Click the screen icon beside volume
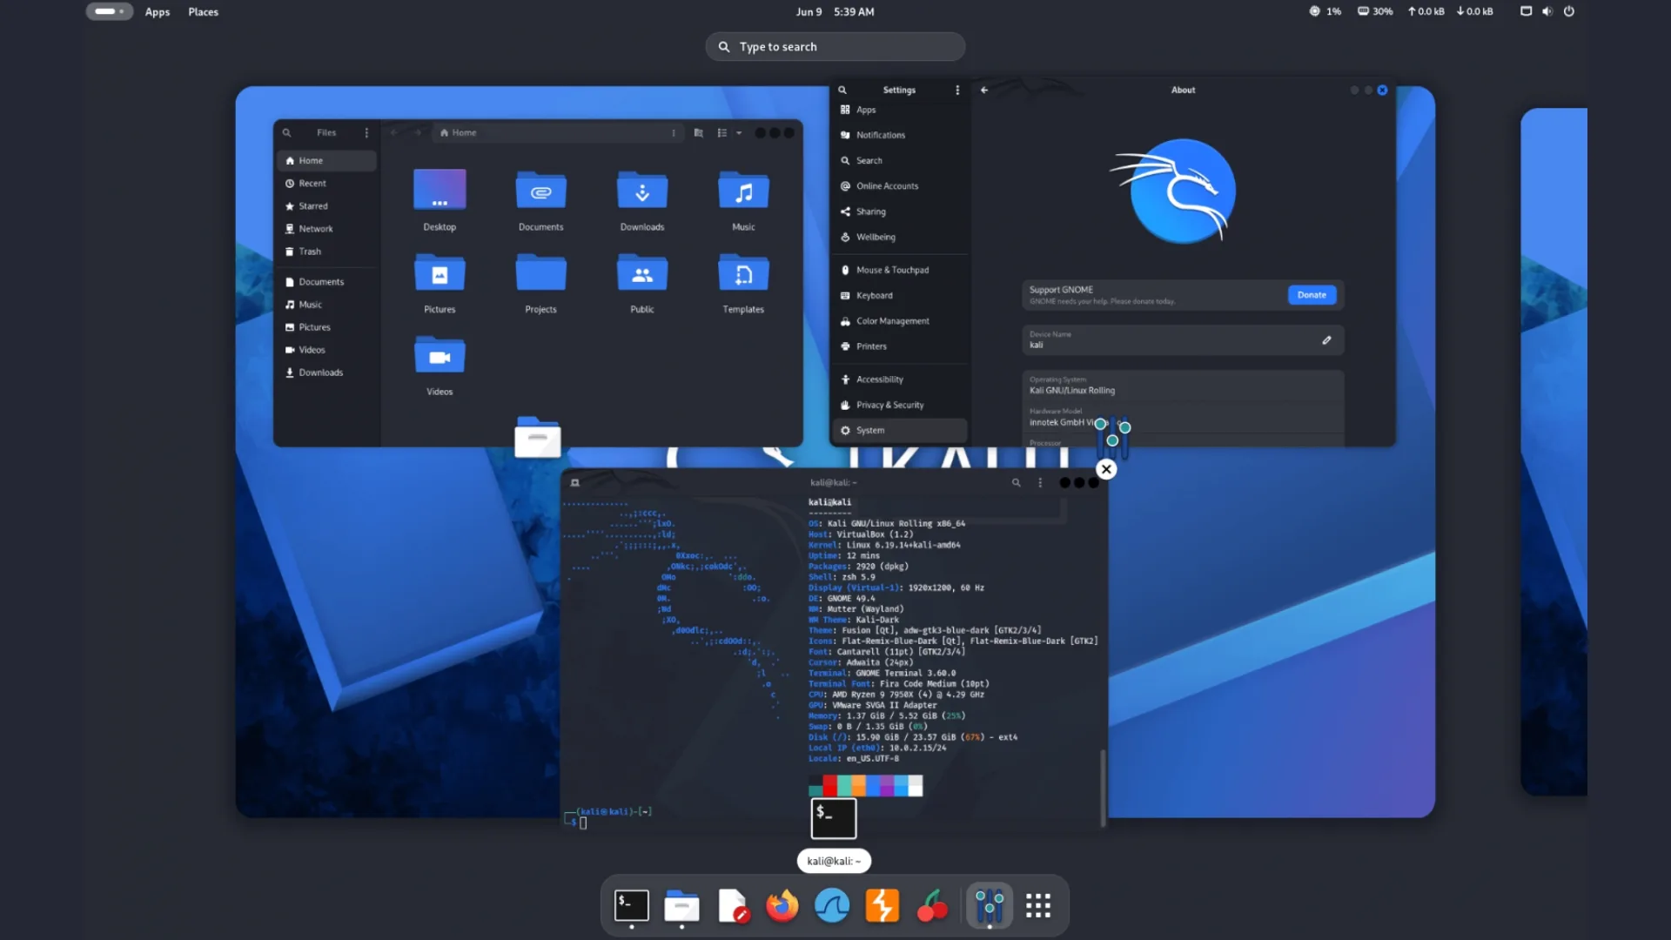 (x=1526, y=11)
